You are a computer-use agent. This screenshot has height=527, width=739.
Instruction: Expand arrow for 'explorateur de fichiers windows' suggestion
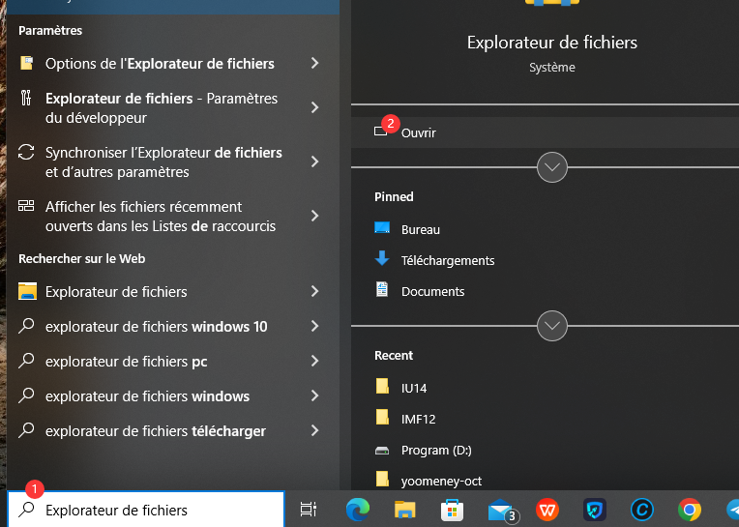(x=314, y=395)
